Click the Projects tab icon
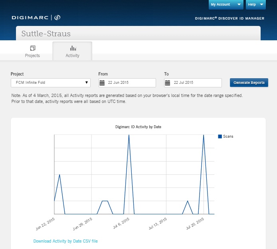Image resolution: width=277 pixels, height=249 pixels. (x=32, y=48)
